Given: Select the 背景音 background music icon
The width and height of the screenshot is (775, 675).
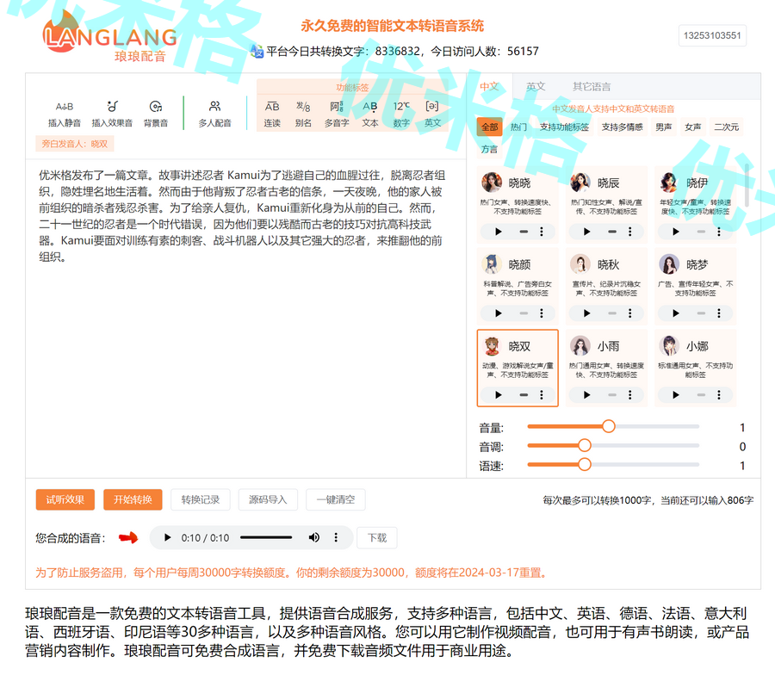Looking at the screenshot, I should pos(156,107).
